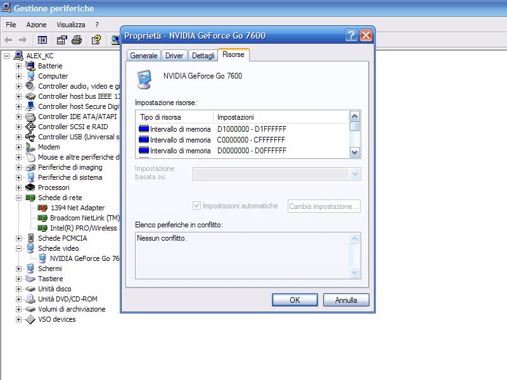Select the Unità DVD/CD-ROM icon
507x380 pixels.
pyautogui.click(x=30, y=299)
